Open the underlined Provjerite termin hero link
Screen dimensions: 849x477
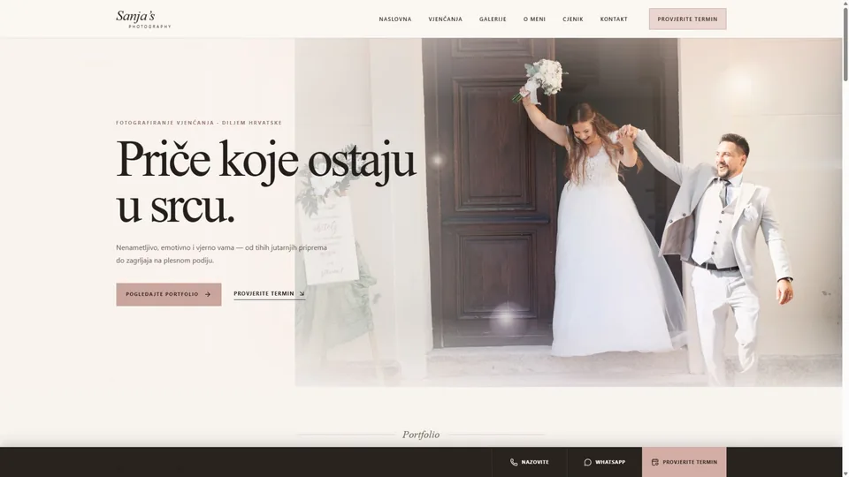pos(269,293)
